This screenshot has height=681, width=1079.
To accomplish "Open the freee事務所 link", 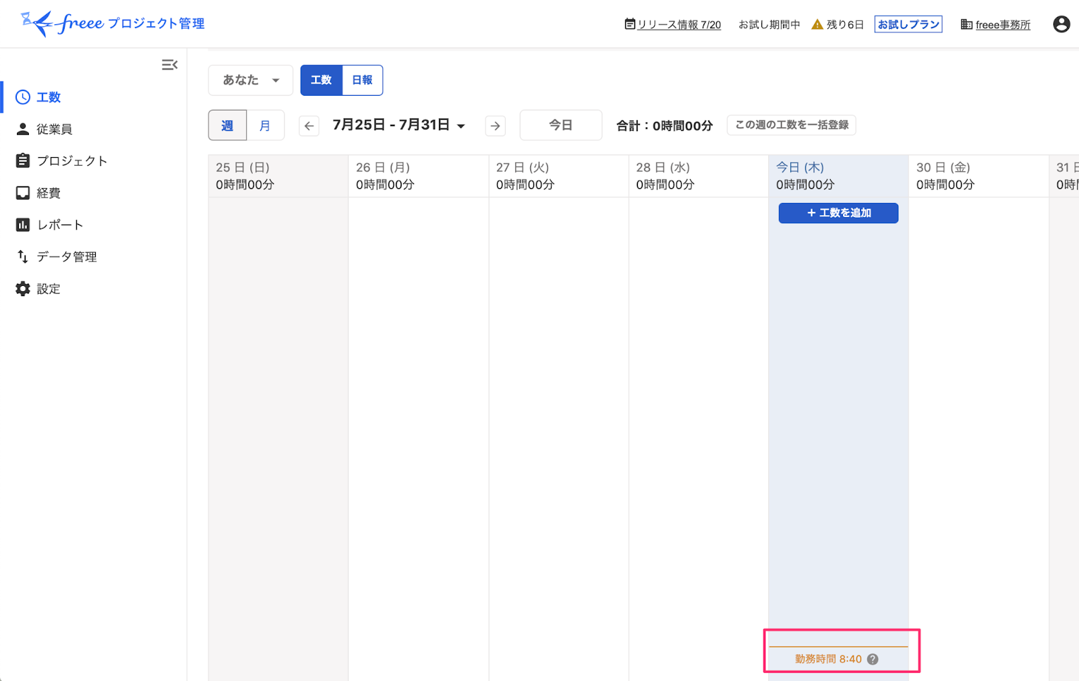I will [x=1003, y=24].
